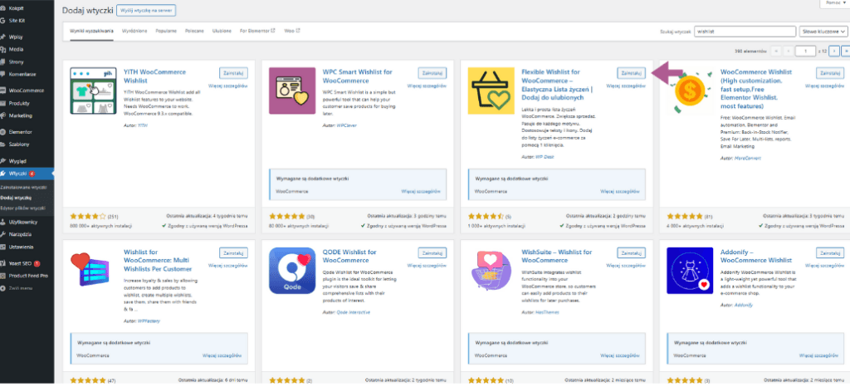Install Flexible Wishlist for WooCommerce
This screenshot has width=850, height=387.
click(x=632, y=72)
